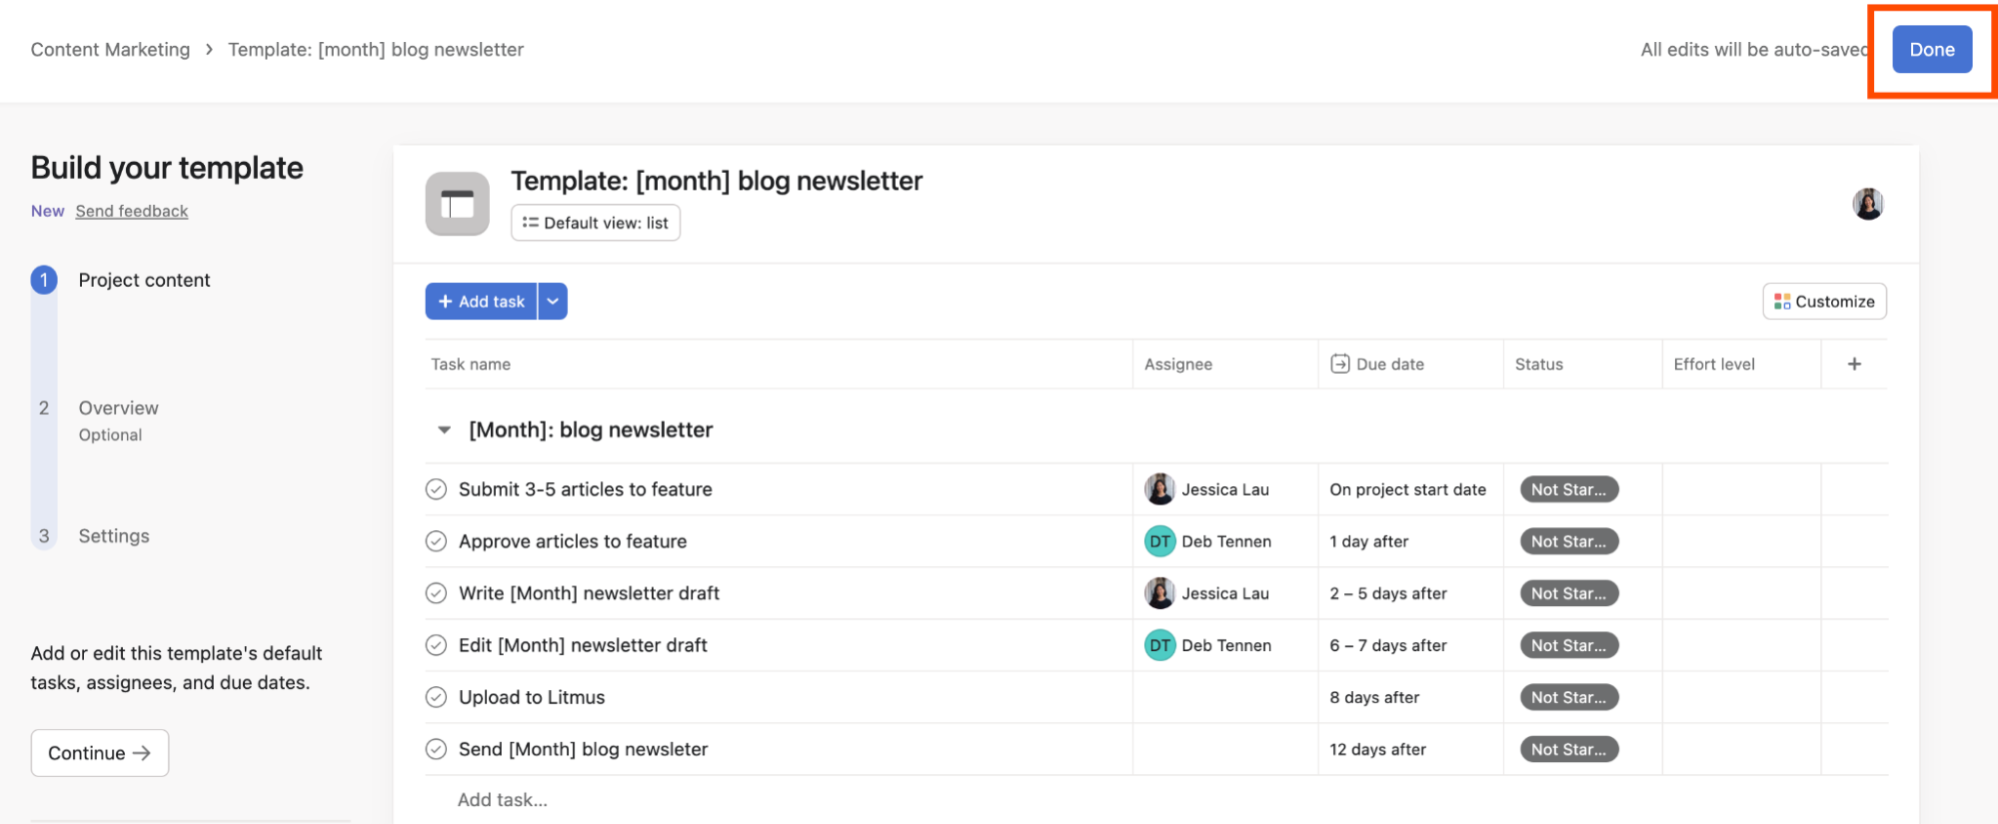Viewport: 1998px width, 824px height.
Task: Open status pill for Edit newsletter draft
Action: click(1569, 645)
